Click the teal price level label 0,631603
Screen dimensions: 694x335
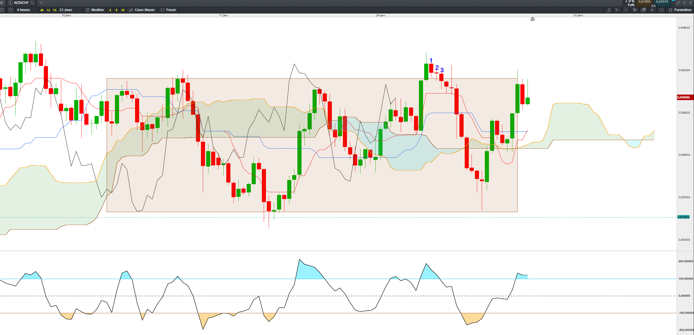(x=684, y=217)
